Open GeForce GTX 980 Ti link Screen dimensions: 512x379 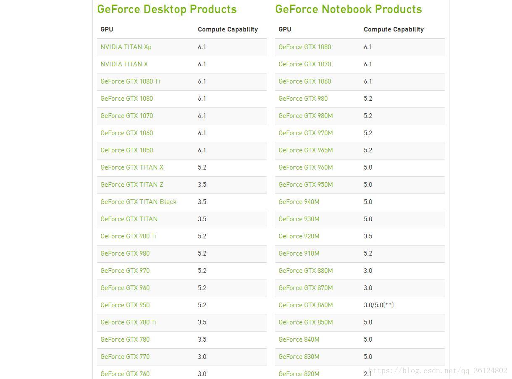point(129,236)
